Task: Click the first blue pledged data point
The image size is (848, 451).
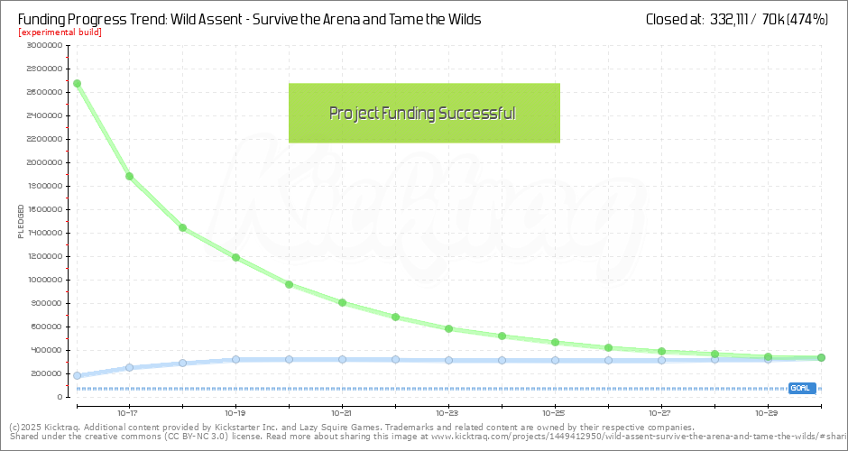Action: point(77,375)
